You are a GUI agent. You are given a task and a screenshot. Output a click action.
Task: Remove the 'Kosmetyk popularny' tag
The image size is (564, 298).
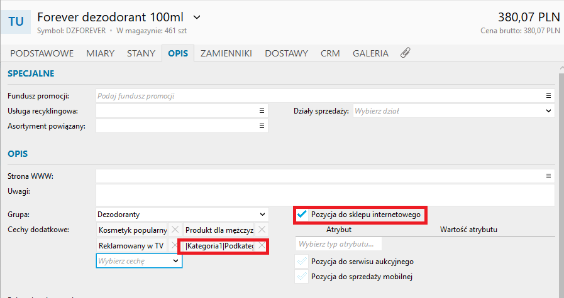[x=175, y=230]
